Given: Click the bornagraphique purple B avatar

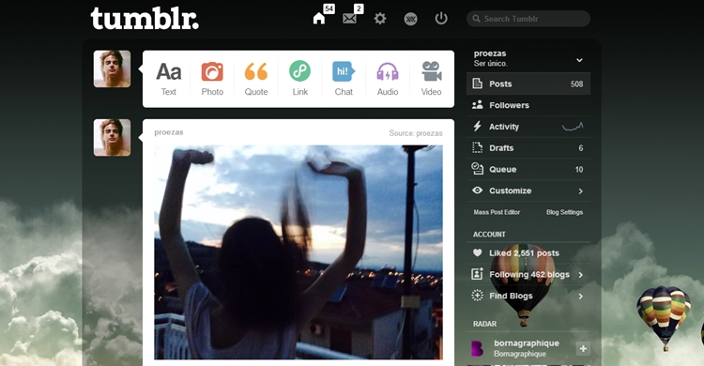Looking at the screenshot, I should coord(477,348).
